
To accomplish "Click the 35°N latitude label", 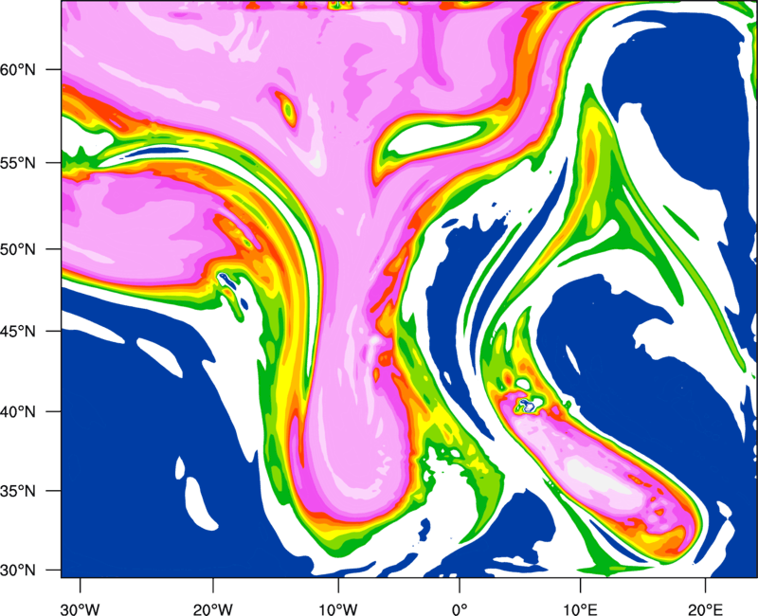I will tap(18, 491).
